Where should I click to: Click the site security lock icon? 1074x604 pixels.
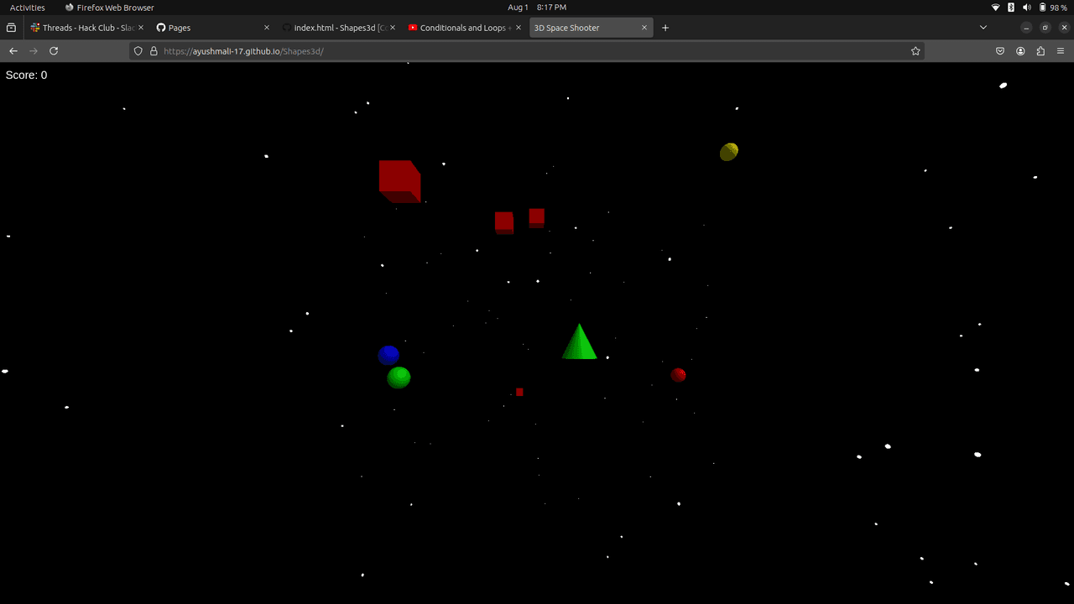click(x=154, y=51)
